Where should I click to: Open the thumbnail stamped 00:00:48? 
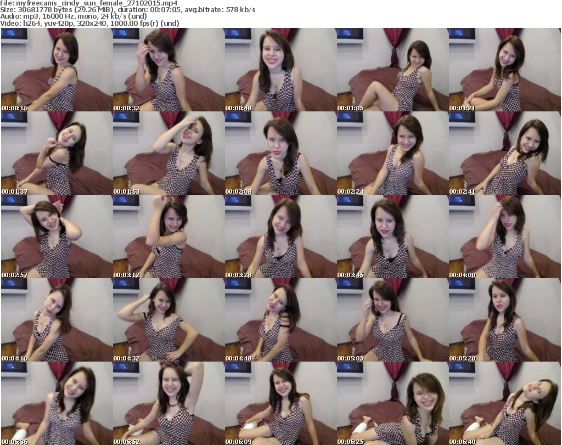point(280,70)
